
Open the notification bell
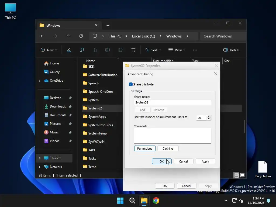tap(269, 201)
